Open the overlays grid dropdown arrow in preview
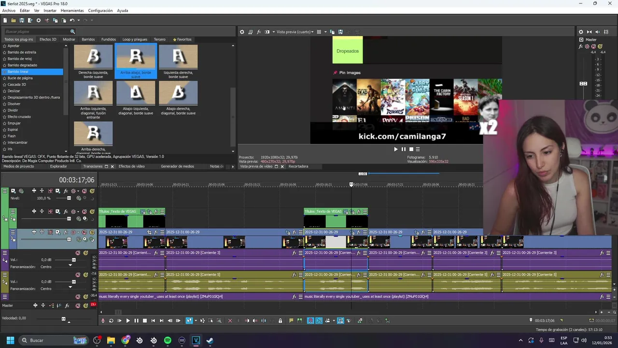Viewport: 618px width, 348px height. point(325,32)
